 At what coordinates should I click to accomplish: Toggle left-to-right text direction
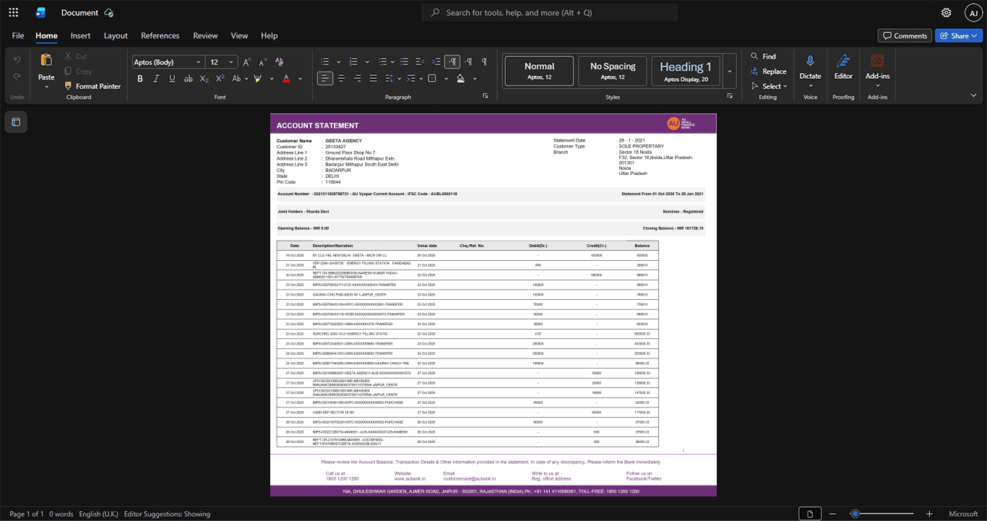tap(452, 62)
